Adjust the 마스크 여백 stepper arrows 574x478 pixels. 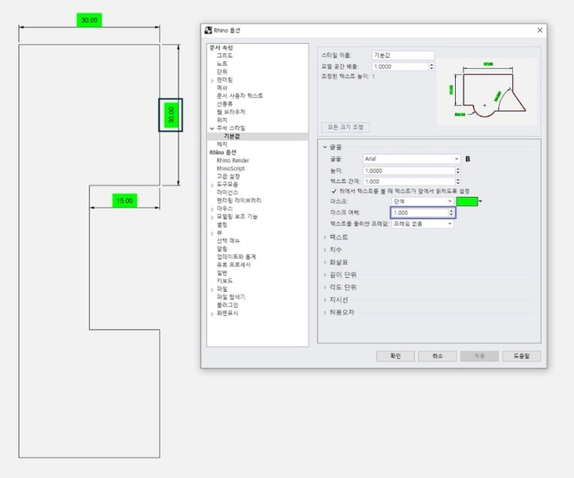(x=451, y=212)
